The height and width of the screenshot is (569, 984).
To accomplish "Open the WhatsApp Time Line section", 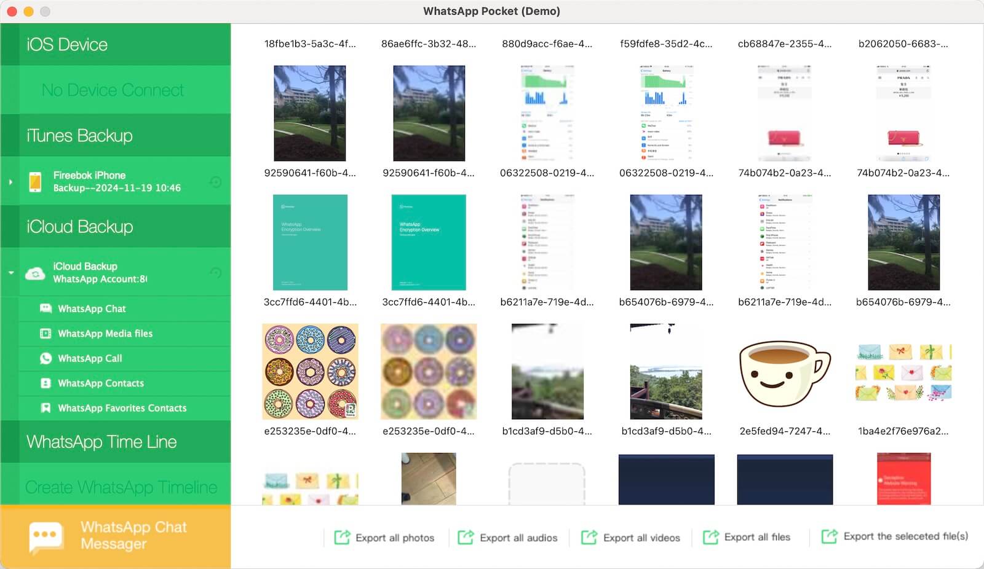I will click(x=116, y=442).
